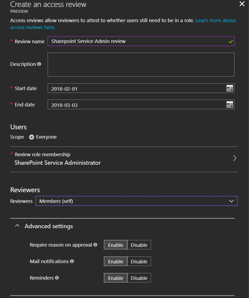This screenshot has width=249, height=298.
Task: Click the Reminders info icon
Action: tap(57, 278)
